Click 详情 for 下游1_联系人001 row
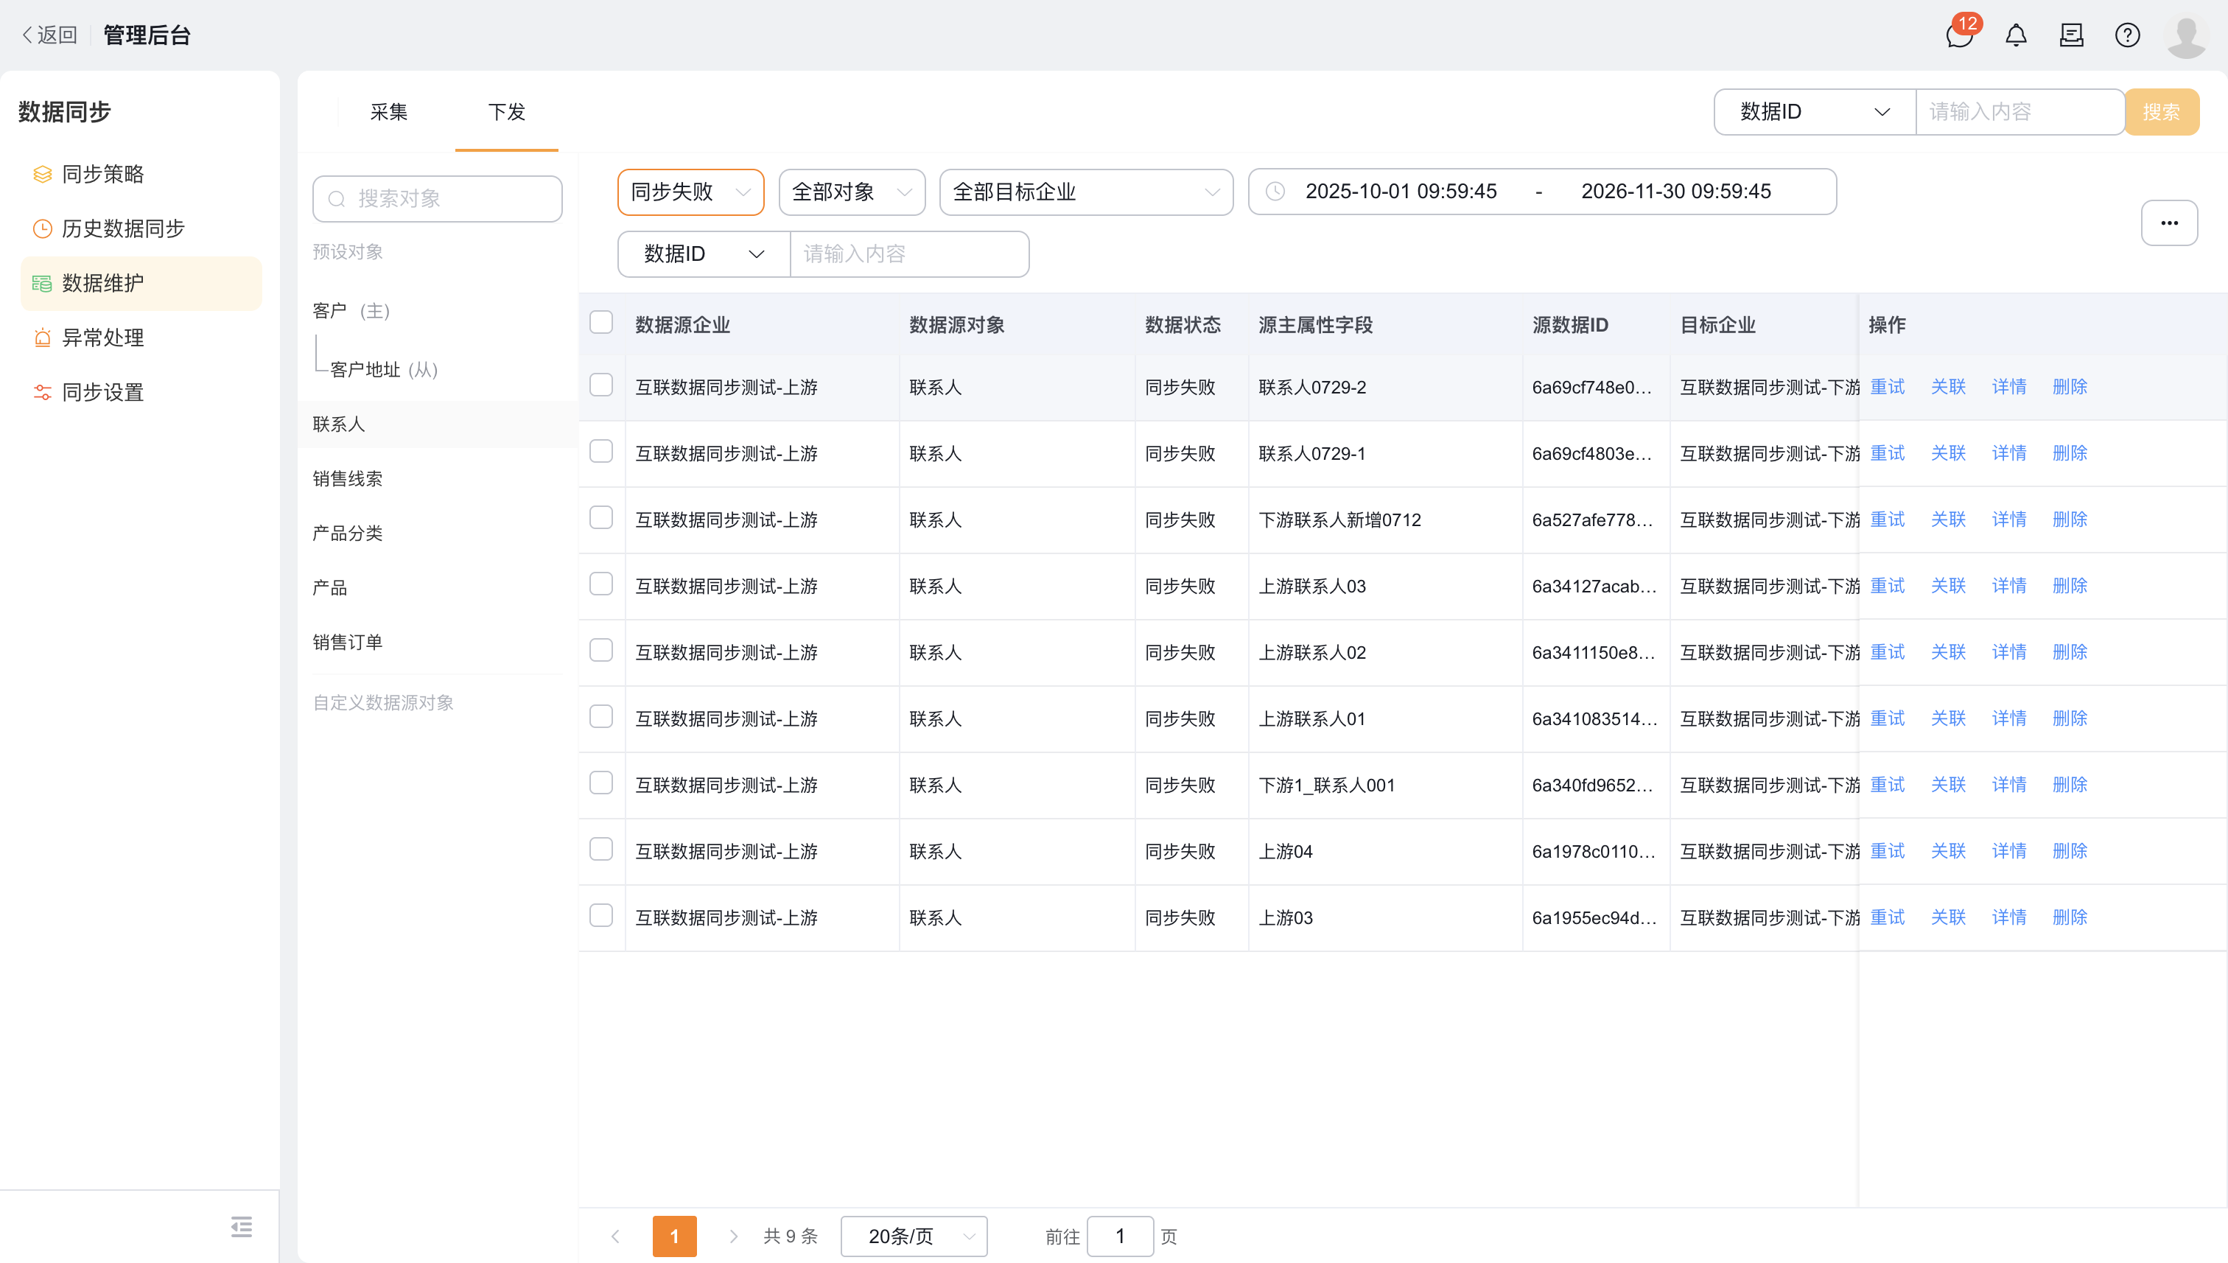The image size is (2228, 1263). click(2008, 785)
